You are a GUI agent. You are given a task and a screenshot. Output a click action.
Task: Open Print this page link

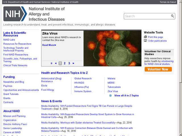click(x=156, y=37)
